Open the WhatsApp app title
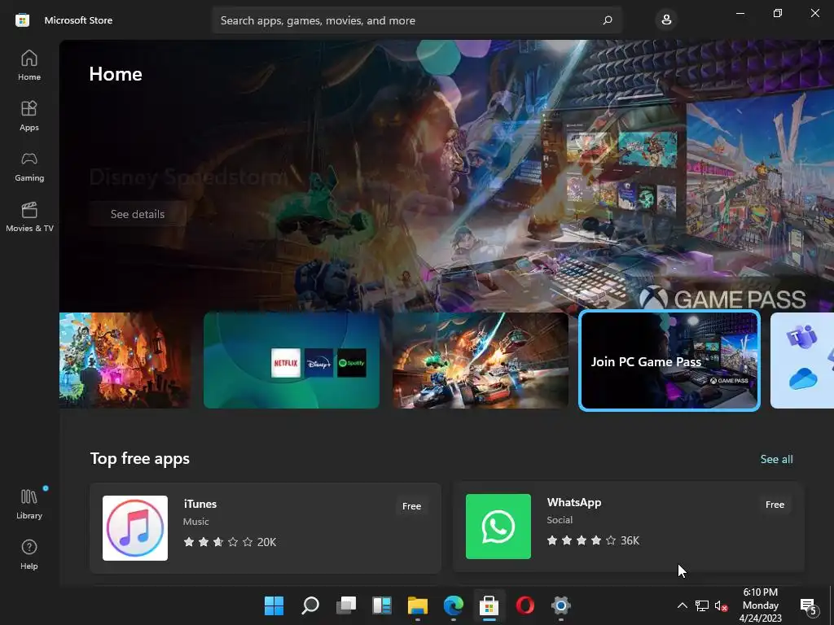 (574, 502)
